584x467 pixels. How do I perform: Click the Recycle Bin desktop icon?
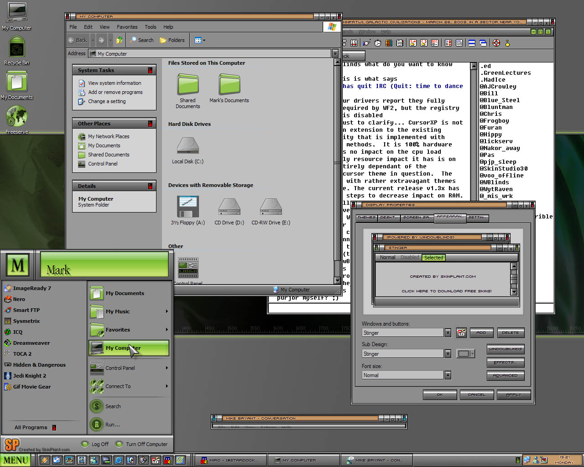(16, 48)
